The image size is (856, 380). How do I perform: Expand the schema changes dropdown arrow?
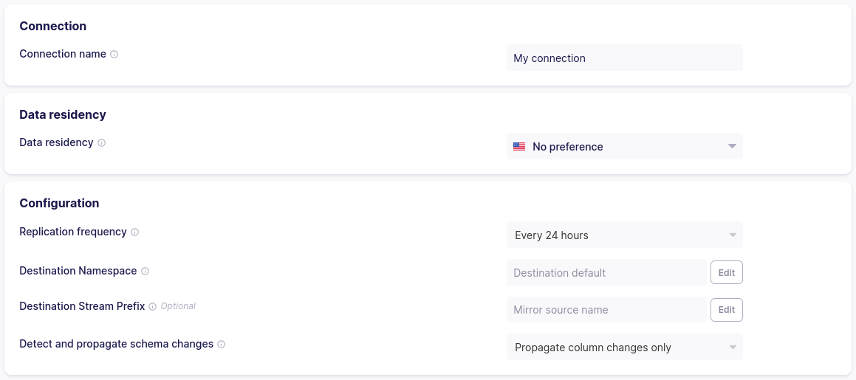[x=733, y=347]
